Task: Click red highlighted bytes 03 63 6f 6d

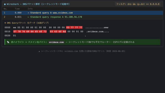Action: click(x=58, y=32)
